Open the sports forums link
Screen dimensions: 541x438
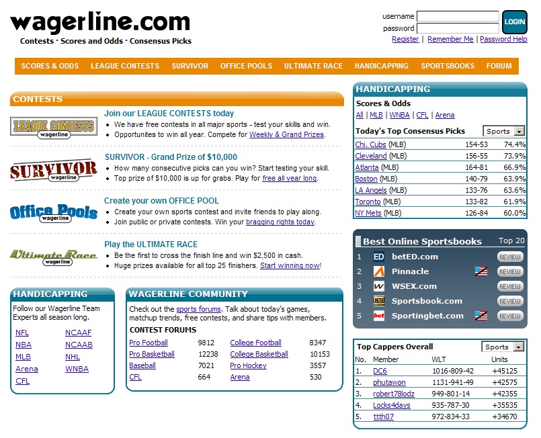[x=198, y=309]
